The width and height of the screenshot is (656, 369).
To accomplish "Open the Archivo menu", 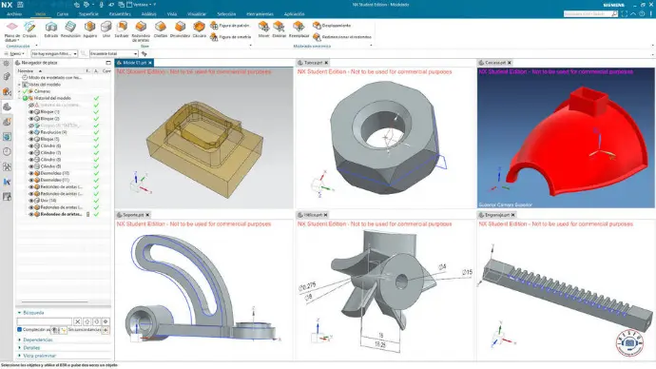I will pyautogui.click(x=14, y=14).
